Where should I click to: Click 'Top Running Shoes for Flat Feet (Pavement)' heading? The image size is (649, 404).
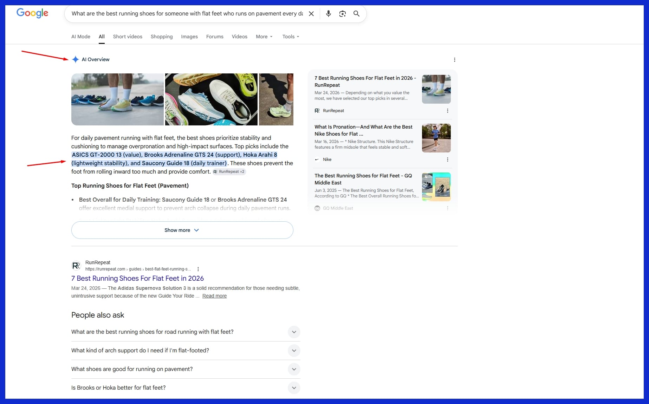130,185
